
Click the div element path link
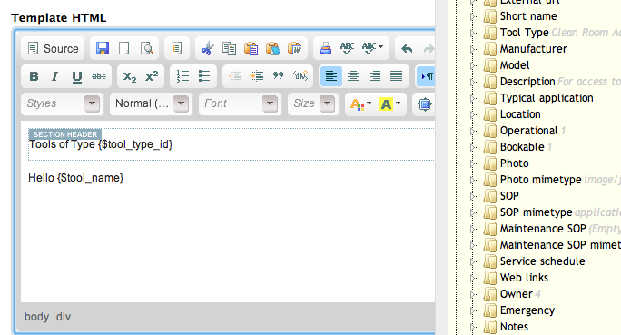tap(64, 317)
